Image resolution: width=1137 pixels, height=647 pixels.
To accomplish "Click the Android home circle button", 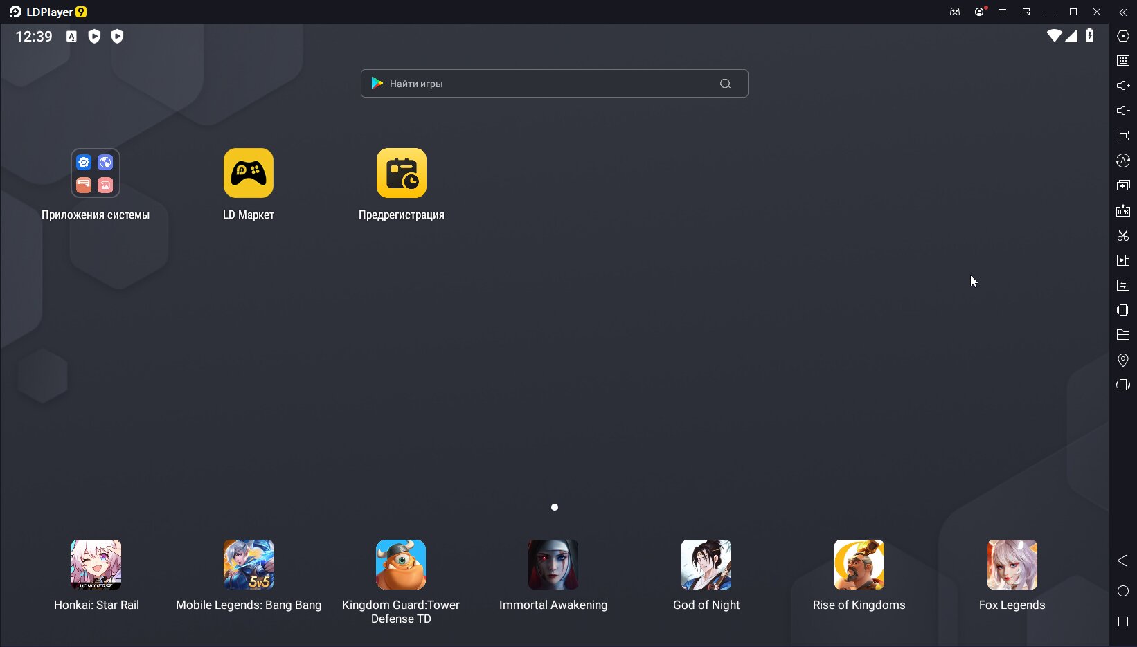I will pos(1123,591).
